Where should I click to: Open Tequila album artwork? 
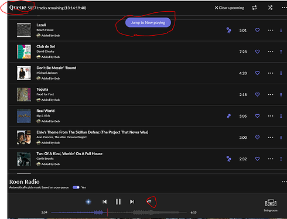(24, 95)
